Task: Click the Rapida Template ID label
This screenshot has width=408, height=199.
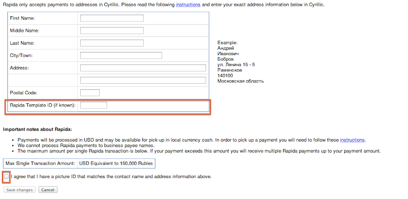Action: click(42, 106)
